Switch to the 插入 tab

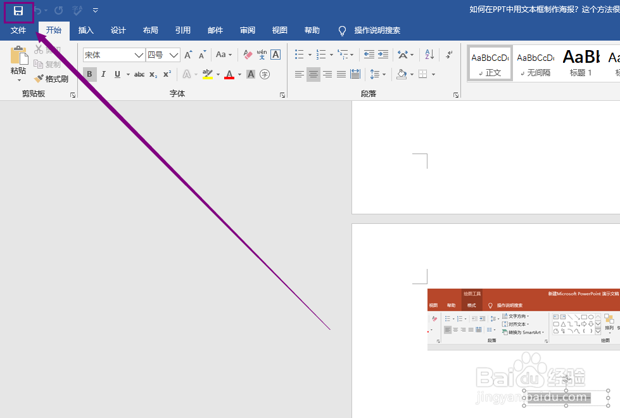[x=85, y=30]
